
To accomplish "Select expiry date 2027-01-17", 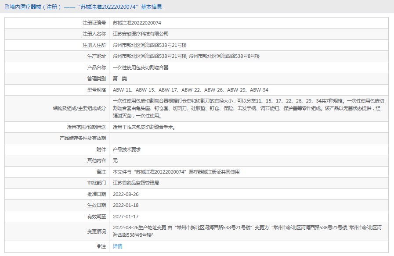I will point(126,217).
